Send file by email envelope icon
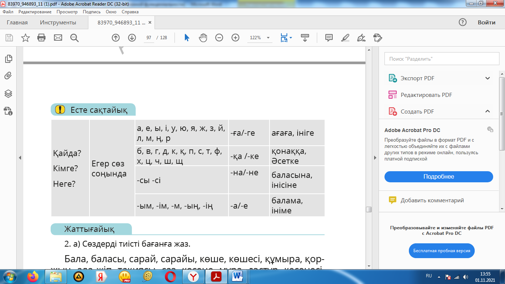 pos(58,38)
